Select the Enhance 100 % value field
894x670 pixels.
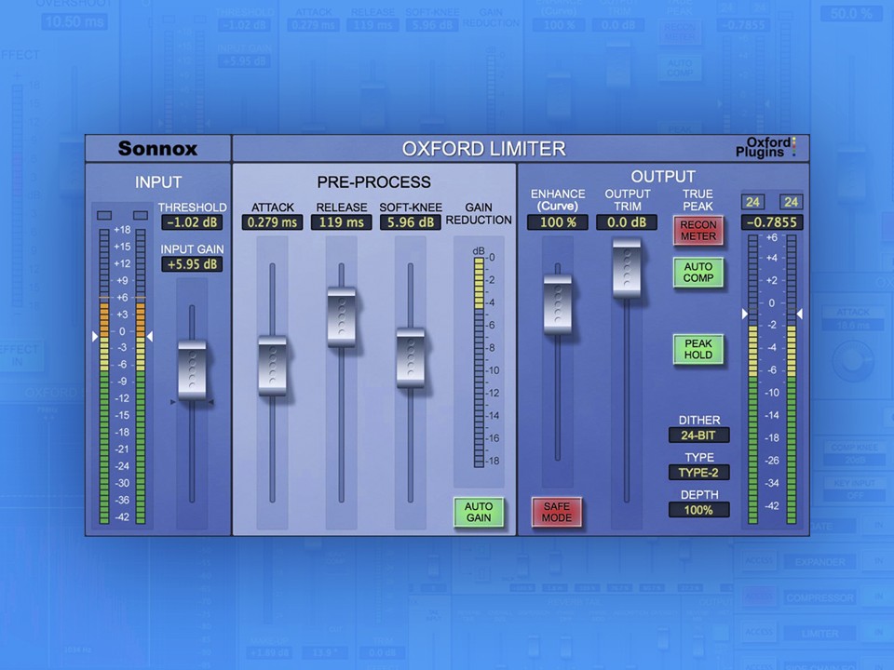point(558,222)
